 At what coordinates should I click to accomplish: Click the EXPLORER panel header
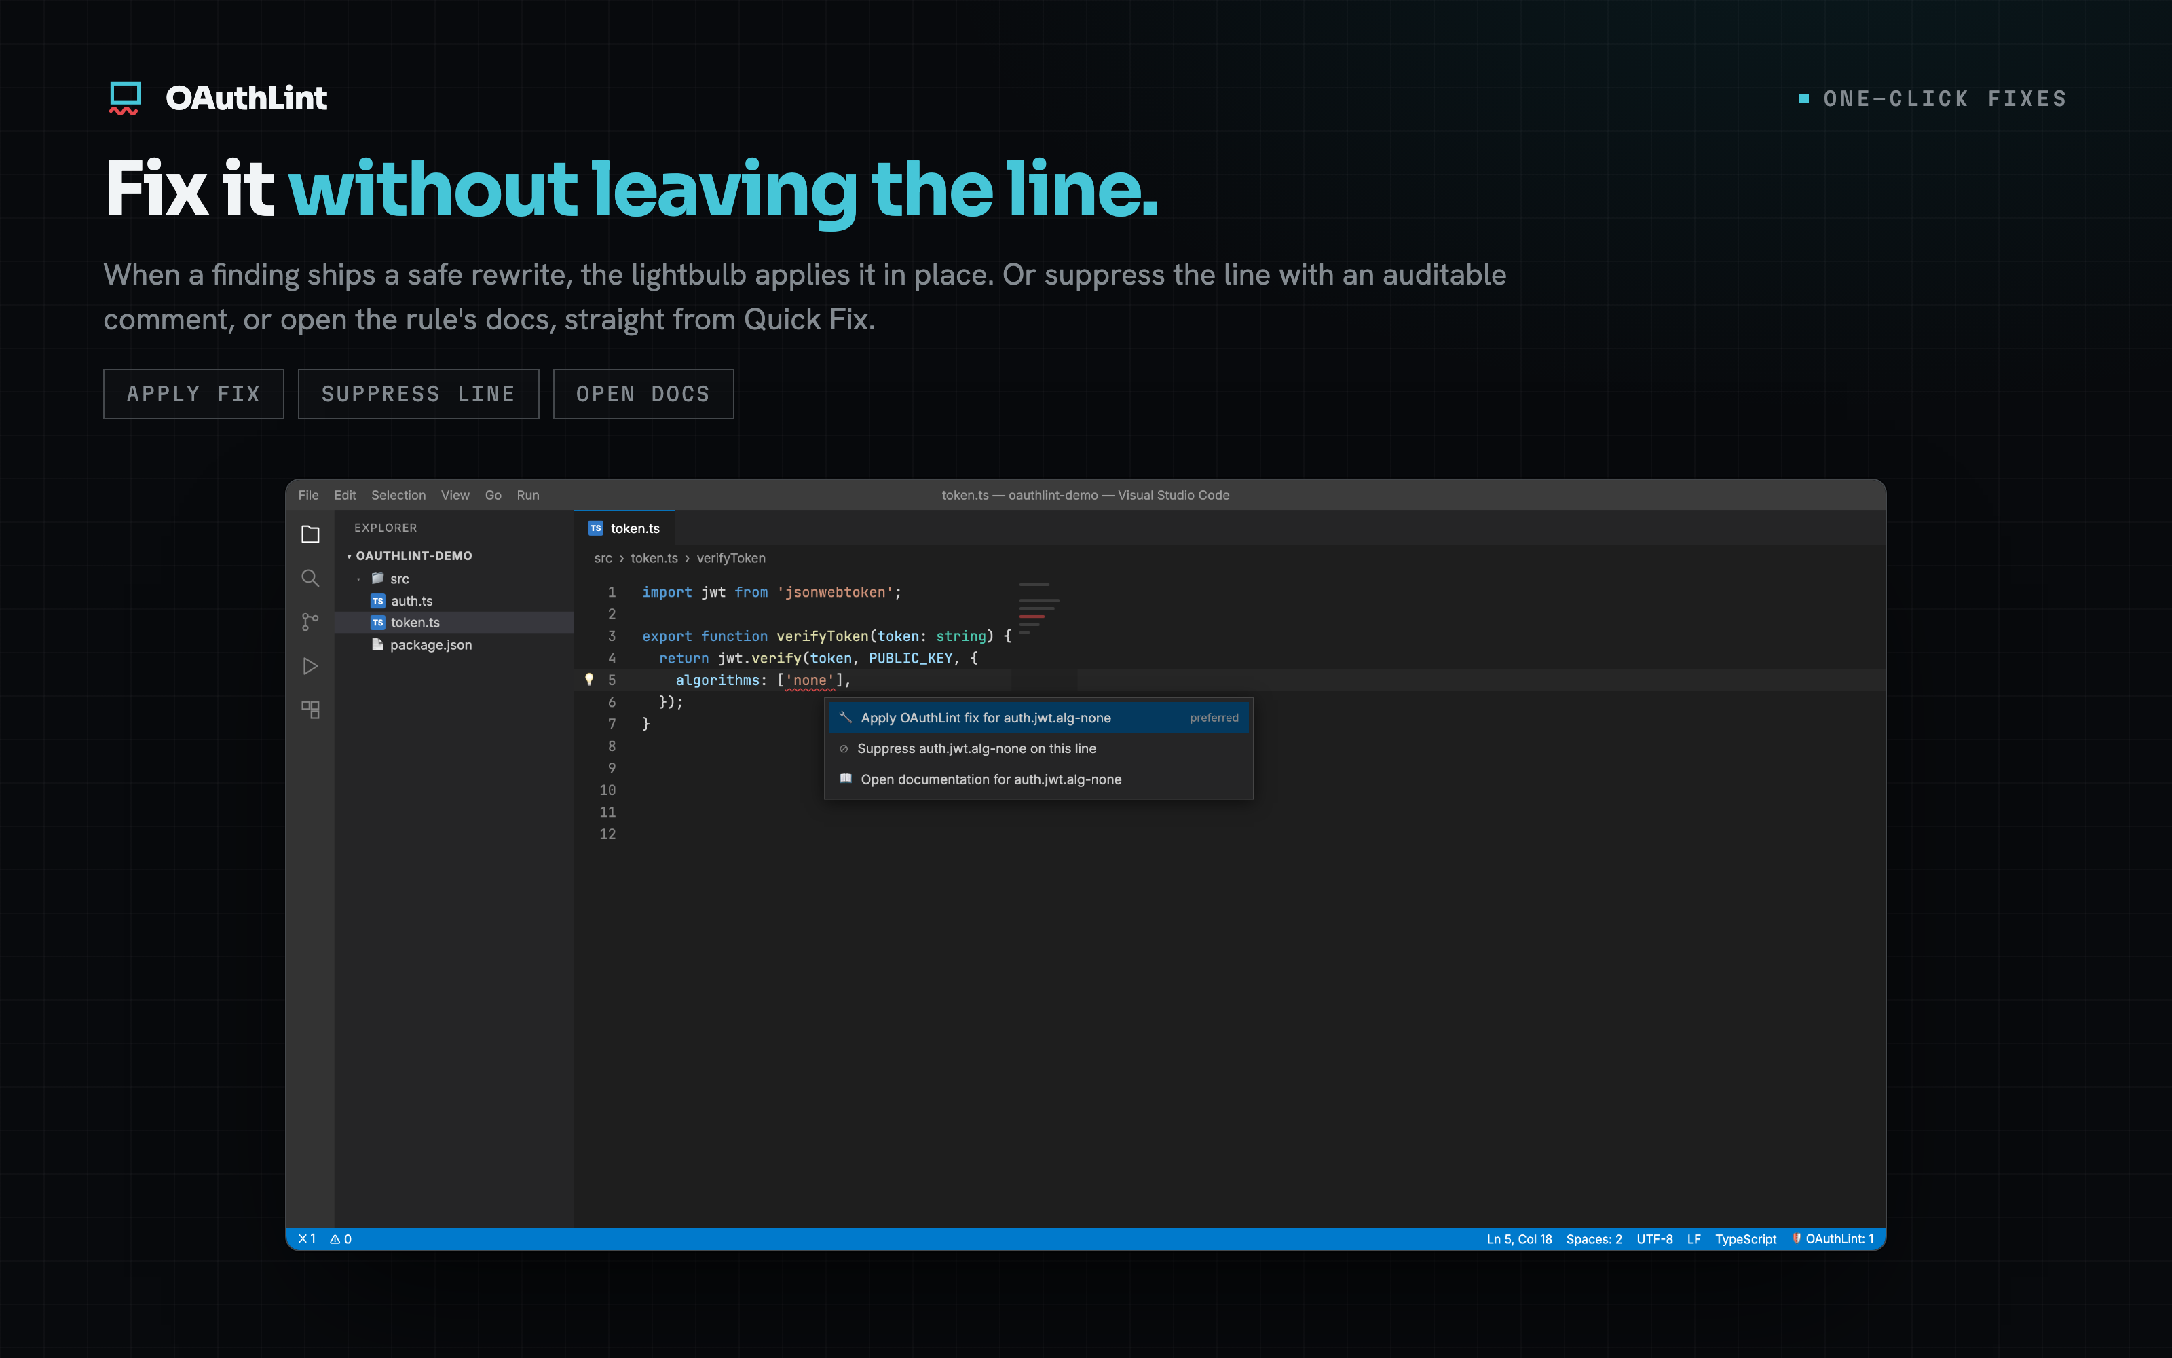click(386, 527)
